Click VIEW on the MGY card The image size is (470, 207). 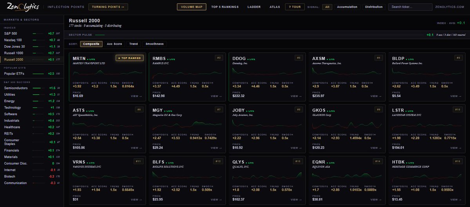tap(216, 148)
